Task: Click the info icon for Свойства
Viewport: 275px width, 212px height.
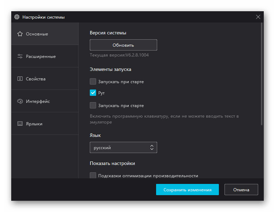Action: click(x=20, y=79)
